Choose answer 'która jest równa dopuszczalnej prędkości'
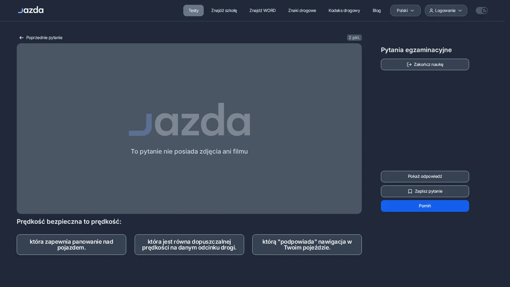 [189, 244]
